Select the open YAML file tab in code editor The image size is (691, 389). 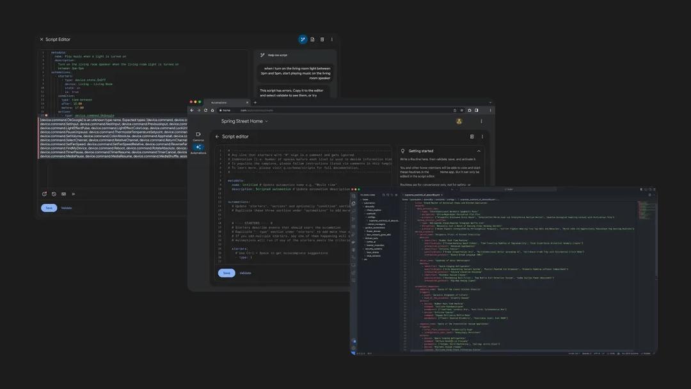[x=422, y=194]
